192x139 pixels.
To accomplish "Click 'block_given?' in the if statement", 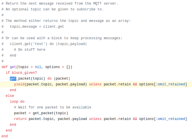I will pos(24,73).
